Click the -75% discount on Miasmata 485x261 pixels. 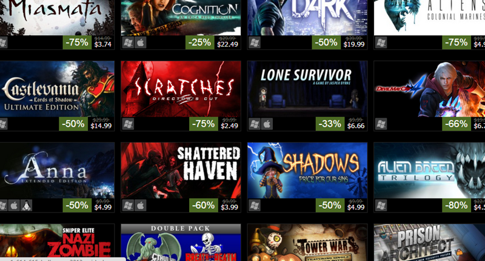[x=77, y=42]
